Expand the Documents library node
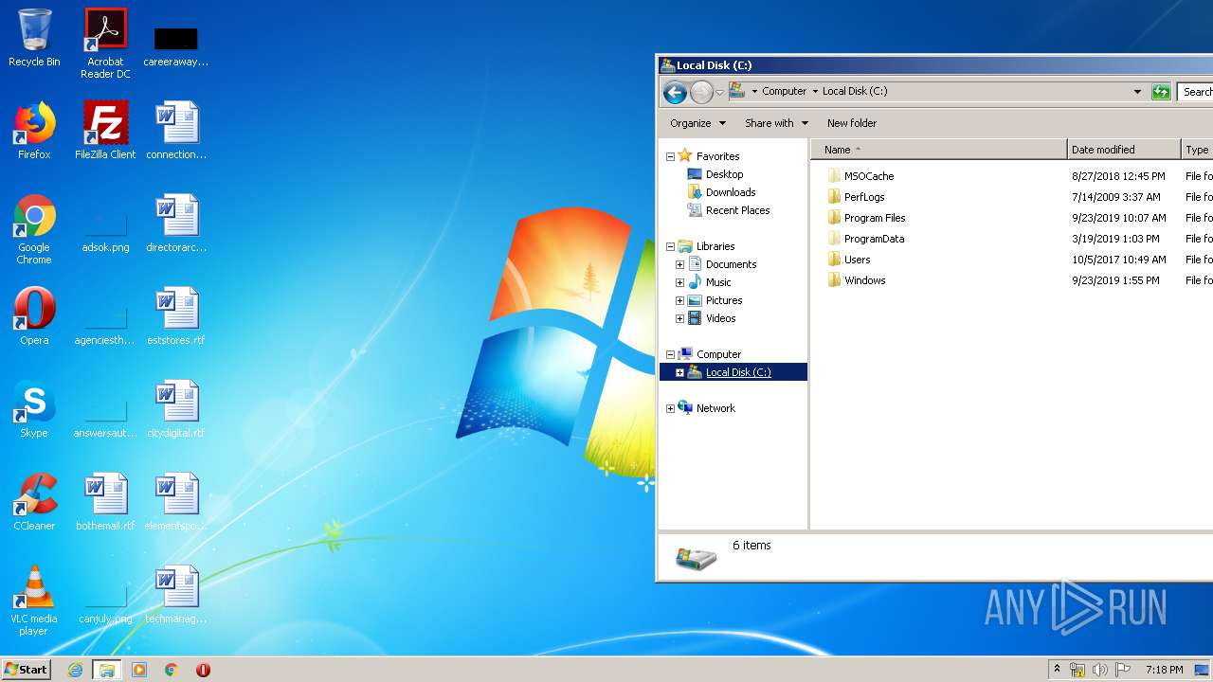 pyautogui.click(x=679, y=264)
